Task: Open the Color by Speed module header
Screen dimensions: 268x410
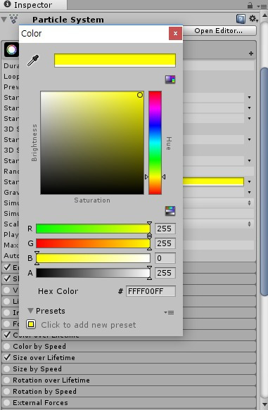Action: pos(129,346)
